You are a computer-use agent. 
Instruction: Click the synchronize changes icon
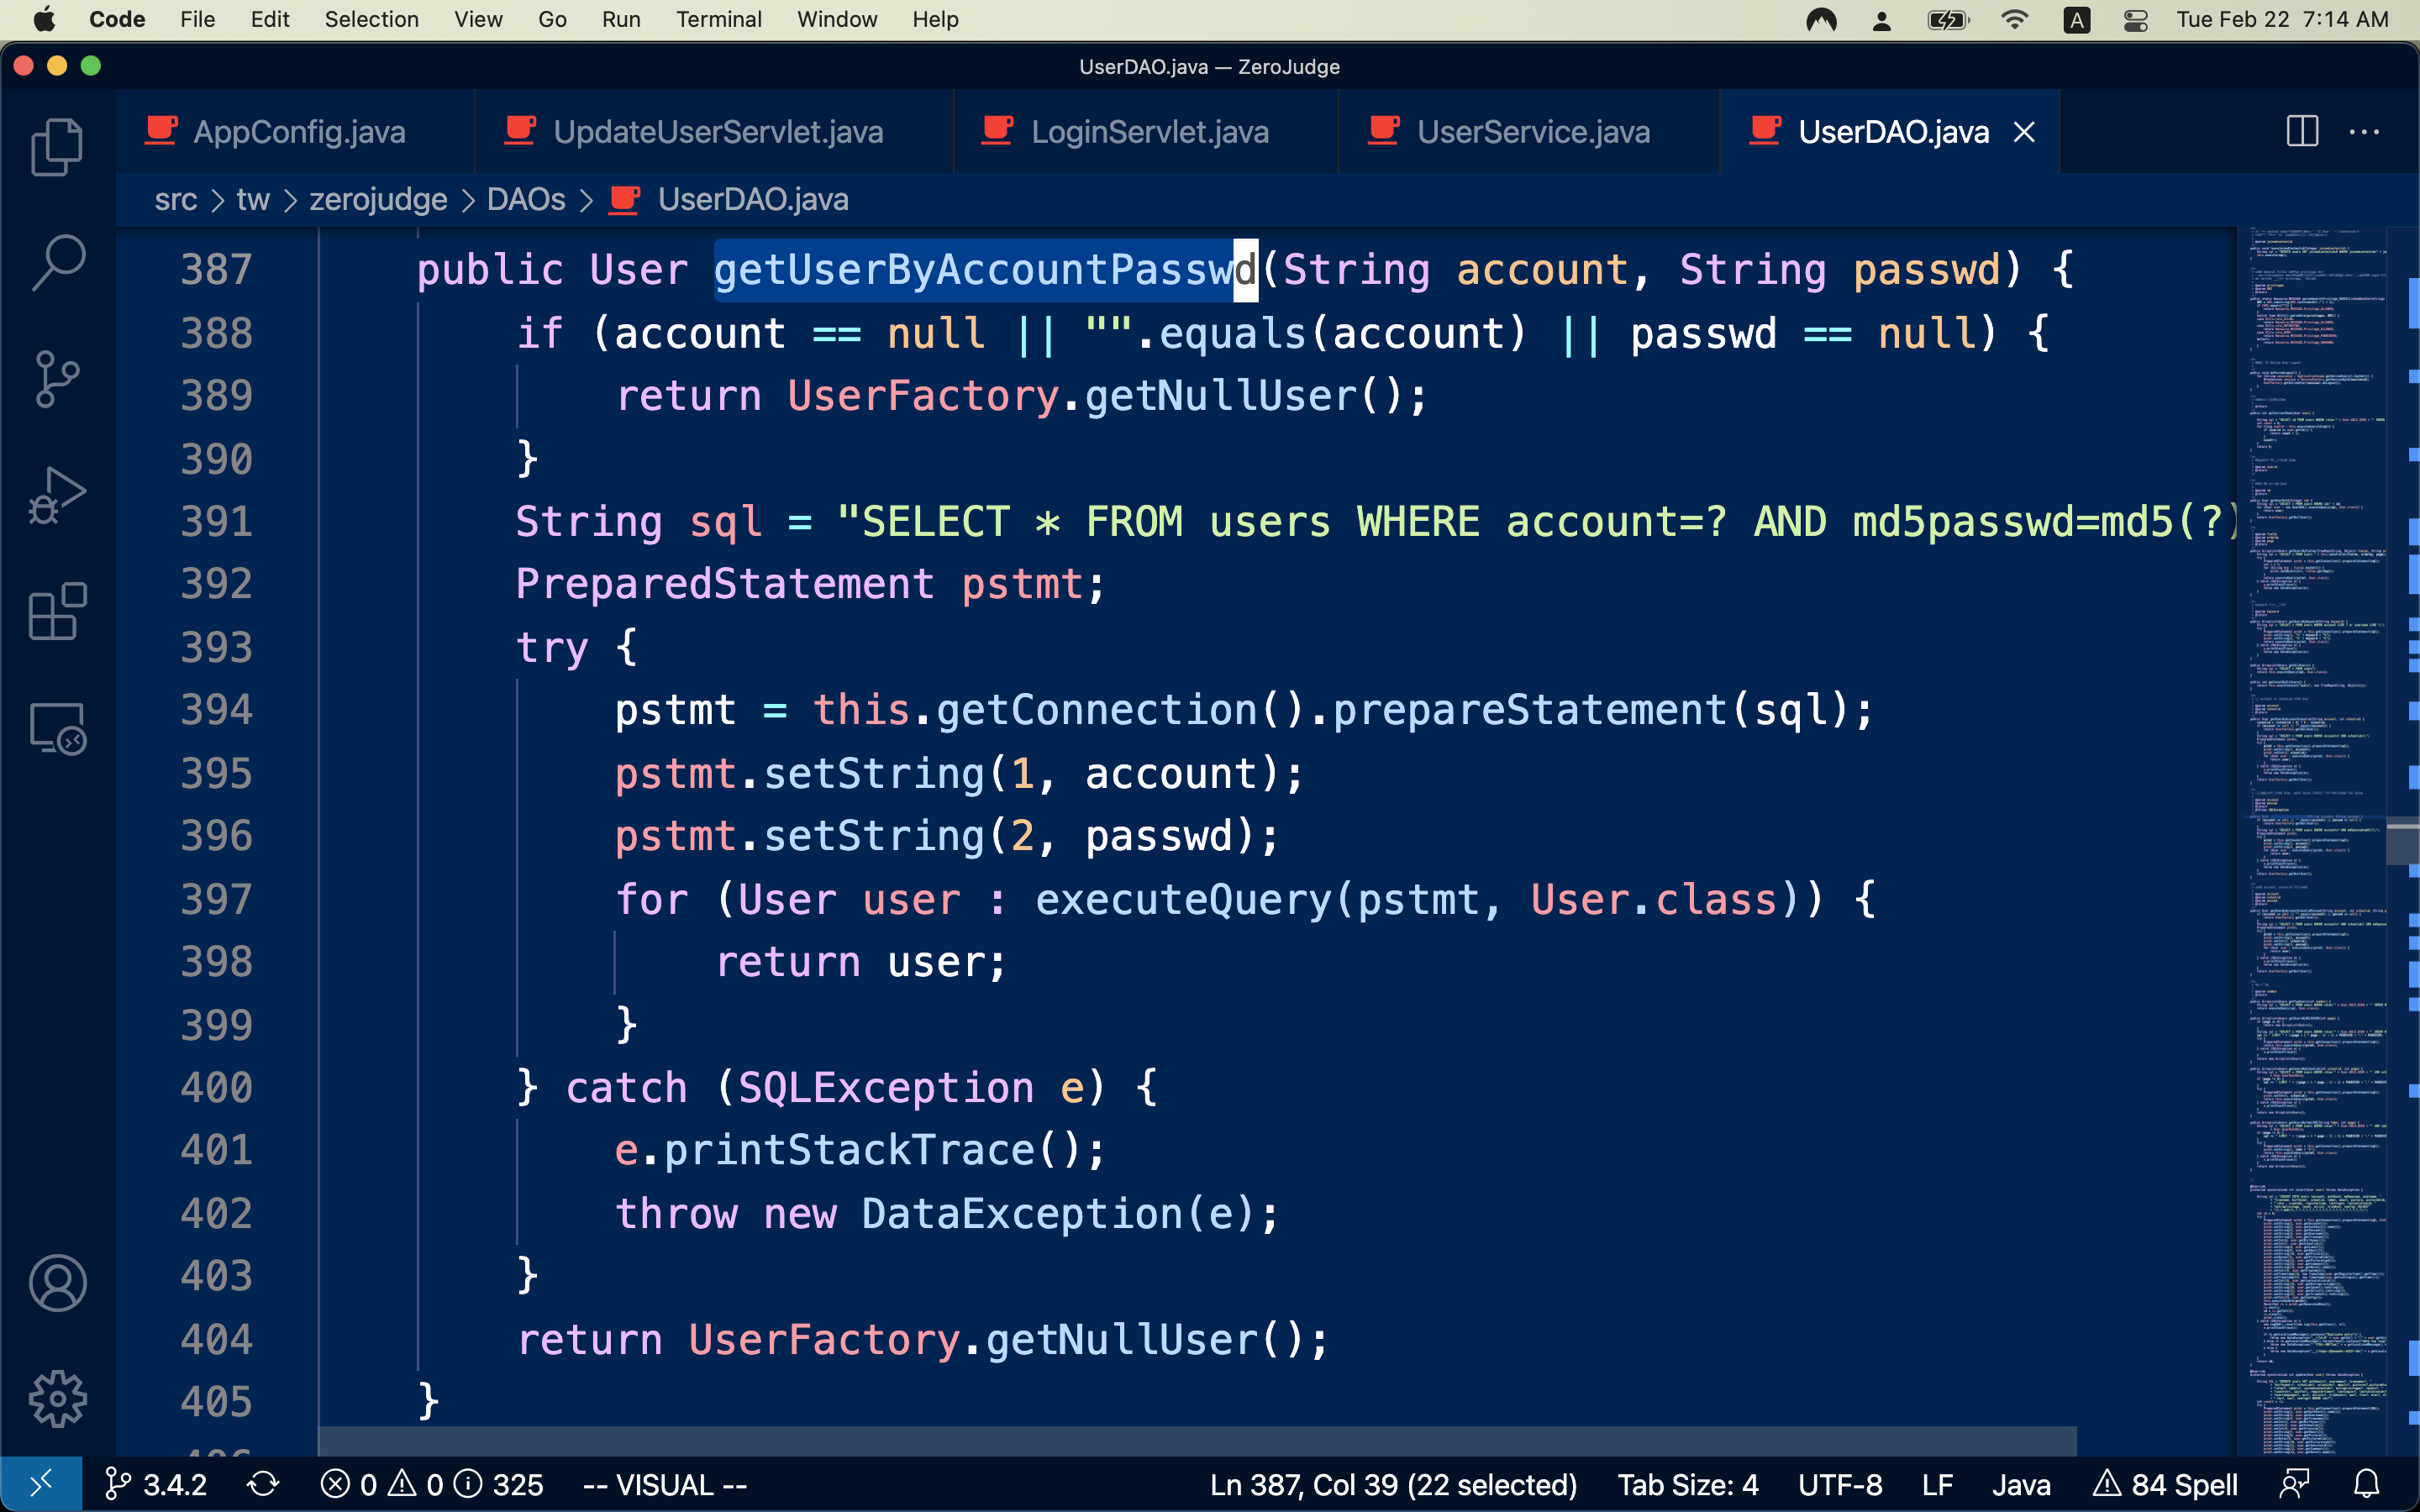tap(263, 1484)
